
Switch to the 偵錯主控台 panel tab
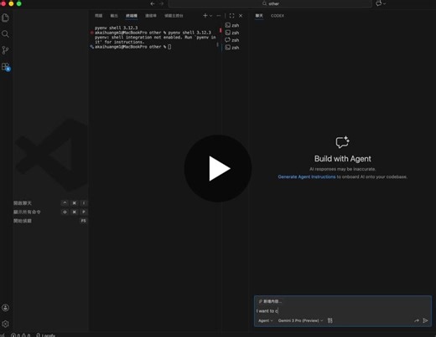pos(174,16)
